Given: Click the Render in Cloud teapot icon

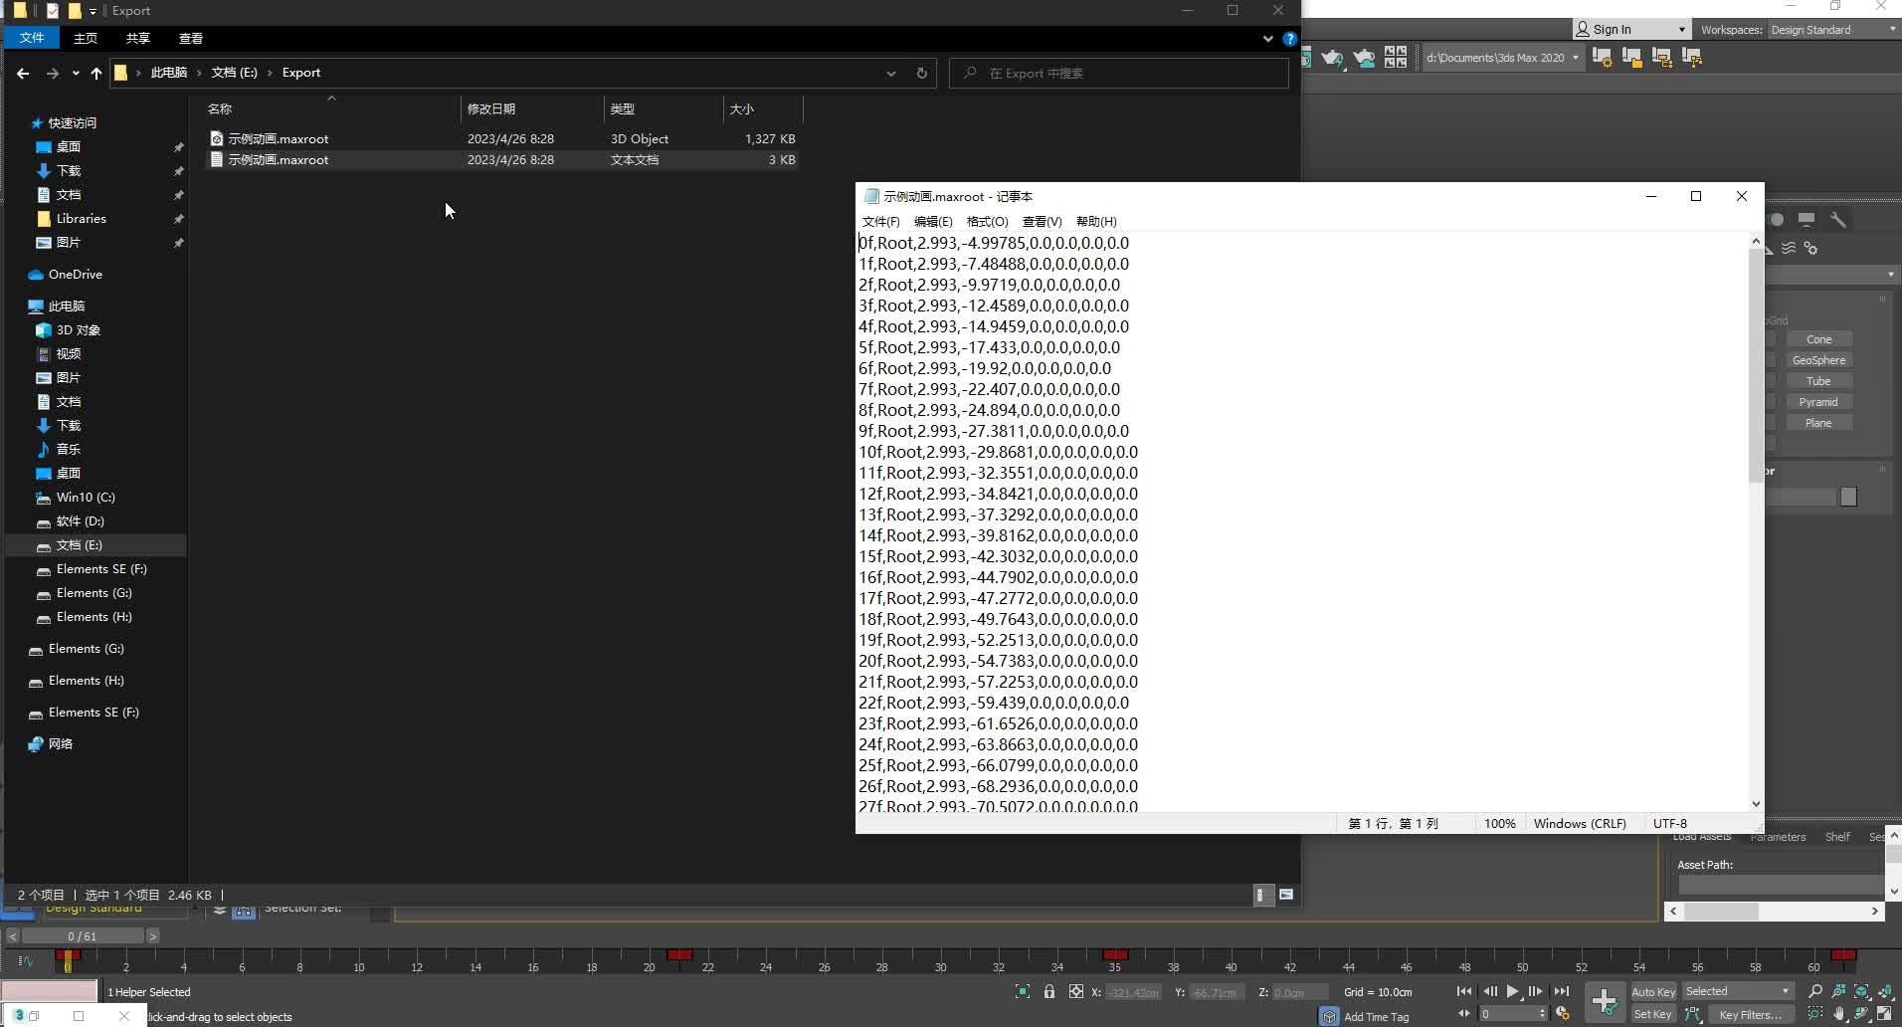Looking at the screenshot, I should 1364,58.
